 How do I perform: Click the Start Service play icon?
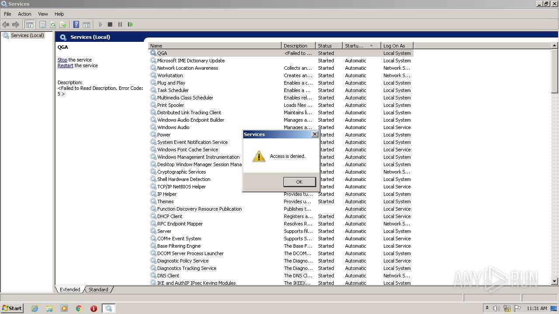point(100,24)
